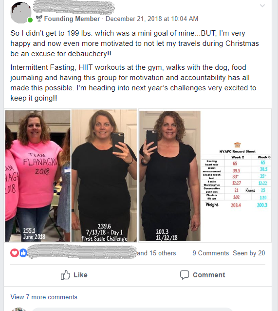Screen dimensions: 278x311
Task: Click the blurred poster name
Action: click(74, 7)
